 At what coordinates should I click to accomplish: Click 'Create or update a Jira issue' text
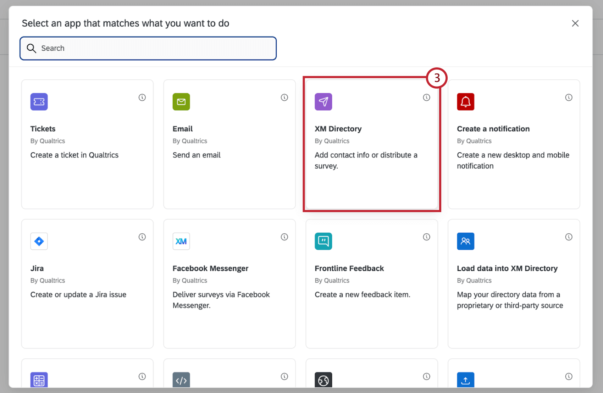[x=78, y=294]
